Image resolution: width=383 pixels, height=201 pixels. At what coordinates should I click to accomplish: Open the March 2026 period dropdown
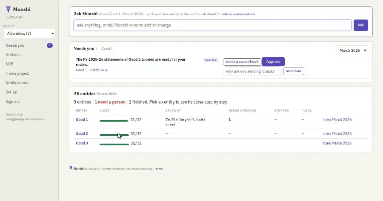(352, 51)
